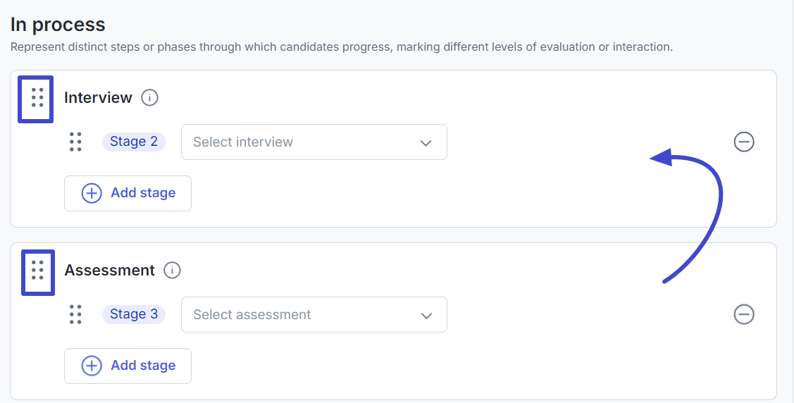Click the chevron arrow in Select assessment

(x=426, y=316)
